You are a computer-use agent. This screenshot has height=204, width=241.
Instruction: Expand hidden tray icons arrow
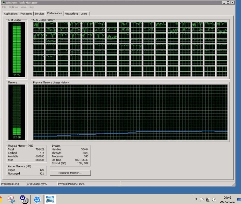coord(196,199)
